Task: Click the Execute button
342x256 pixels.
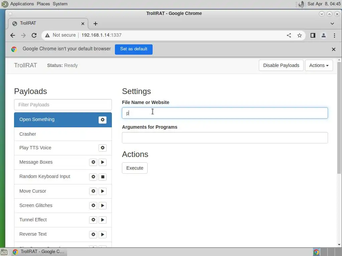Action: 135,168
